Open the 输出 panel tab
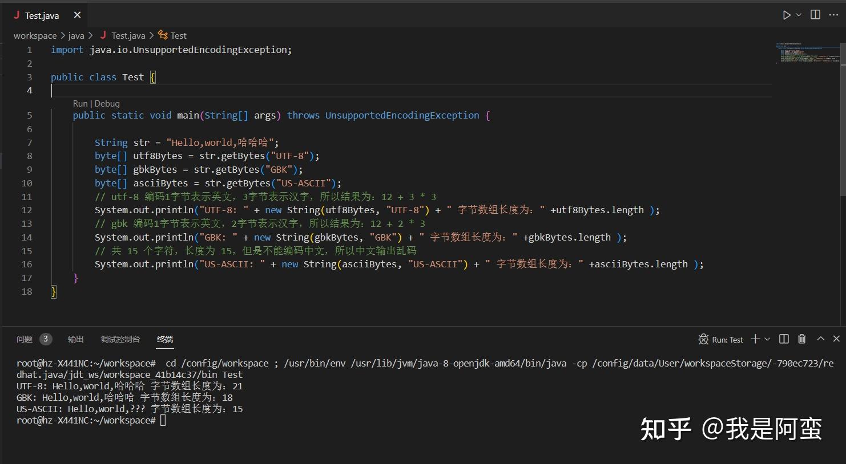This screenshot has width=846, height=464. [76, 339]
